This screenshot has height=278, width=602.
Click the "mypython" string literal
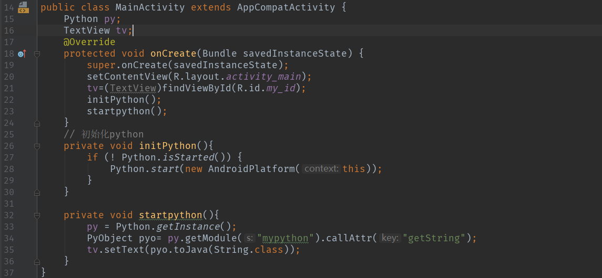point(285,238)
